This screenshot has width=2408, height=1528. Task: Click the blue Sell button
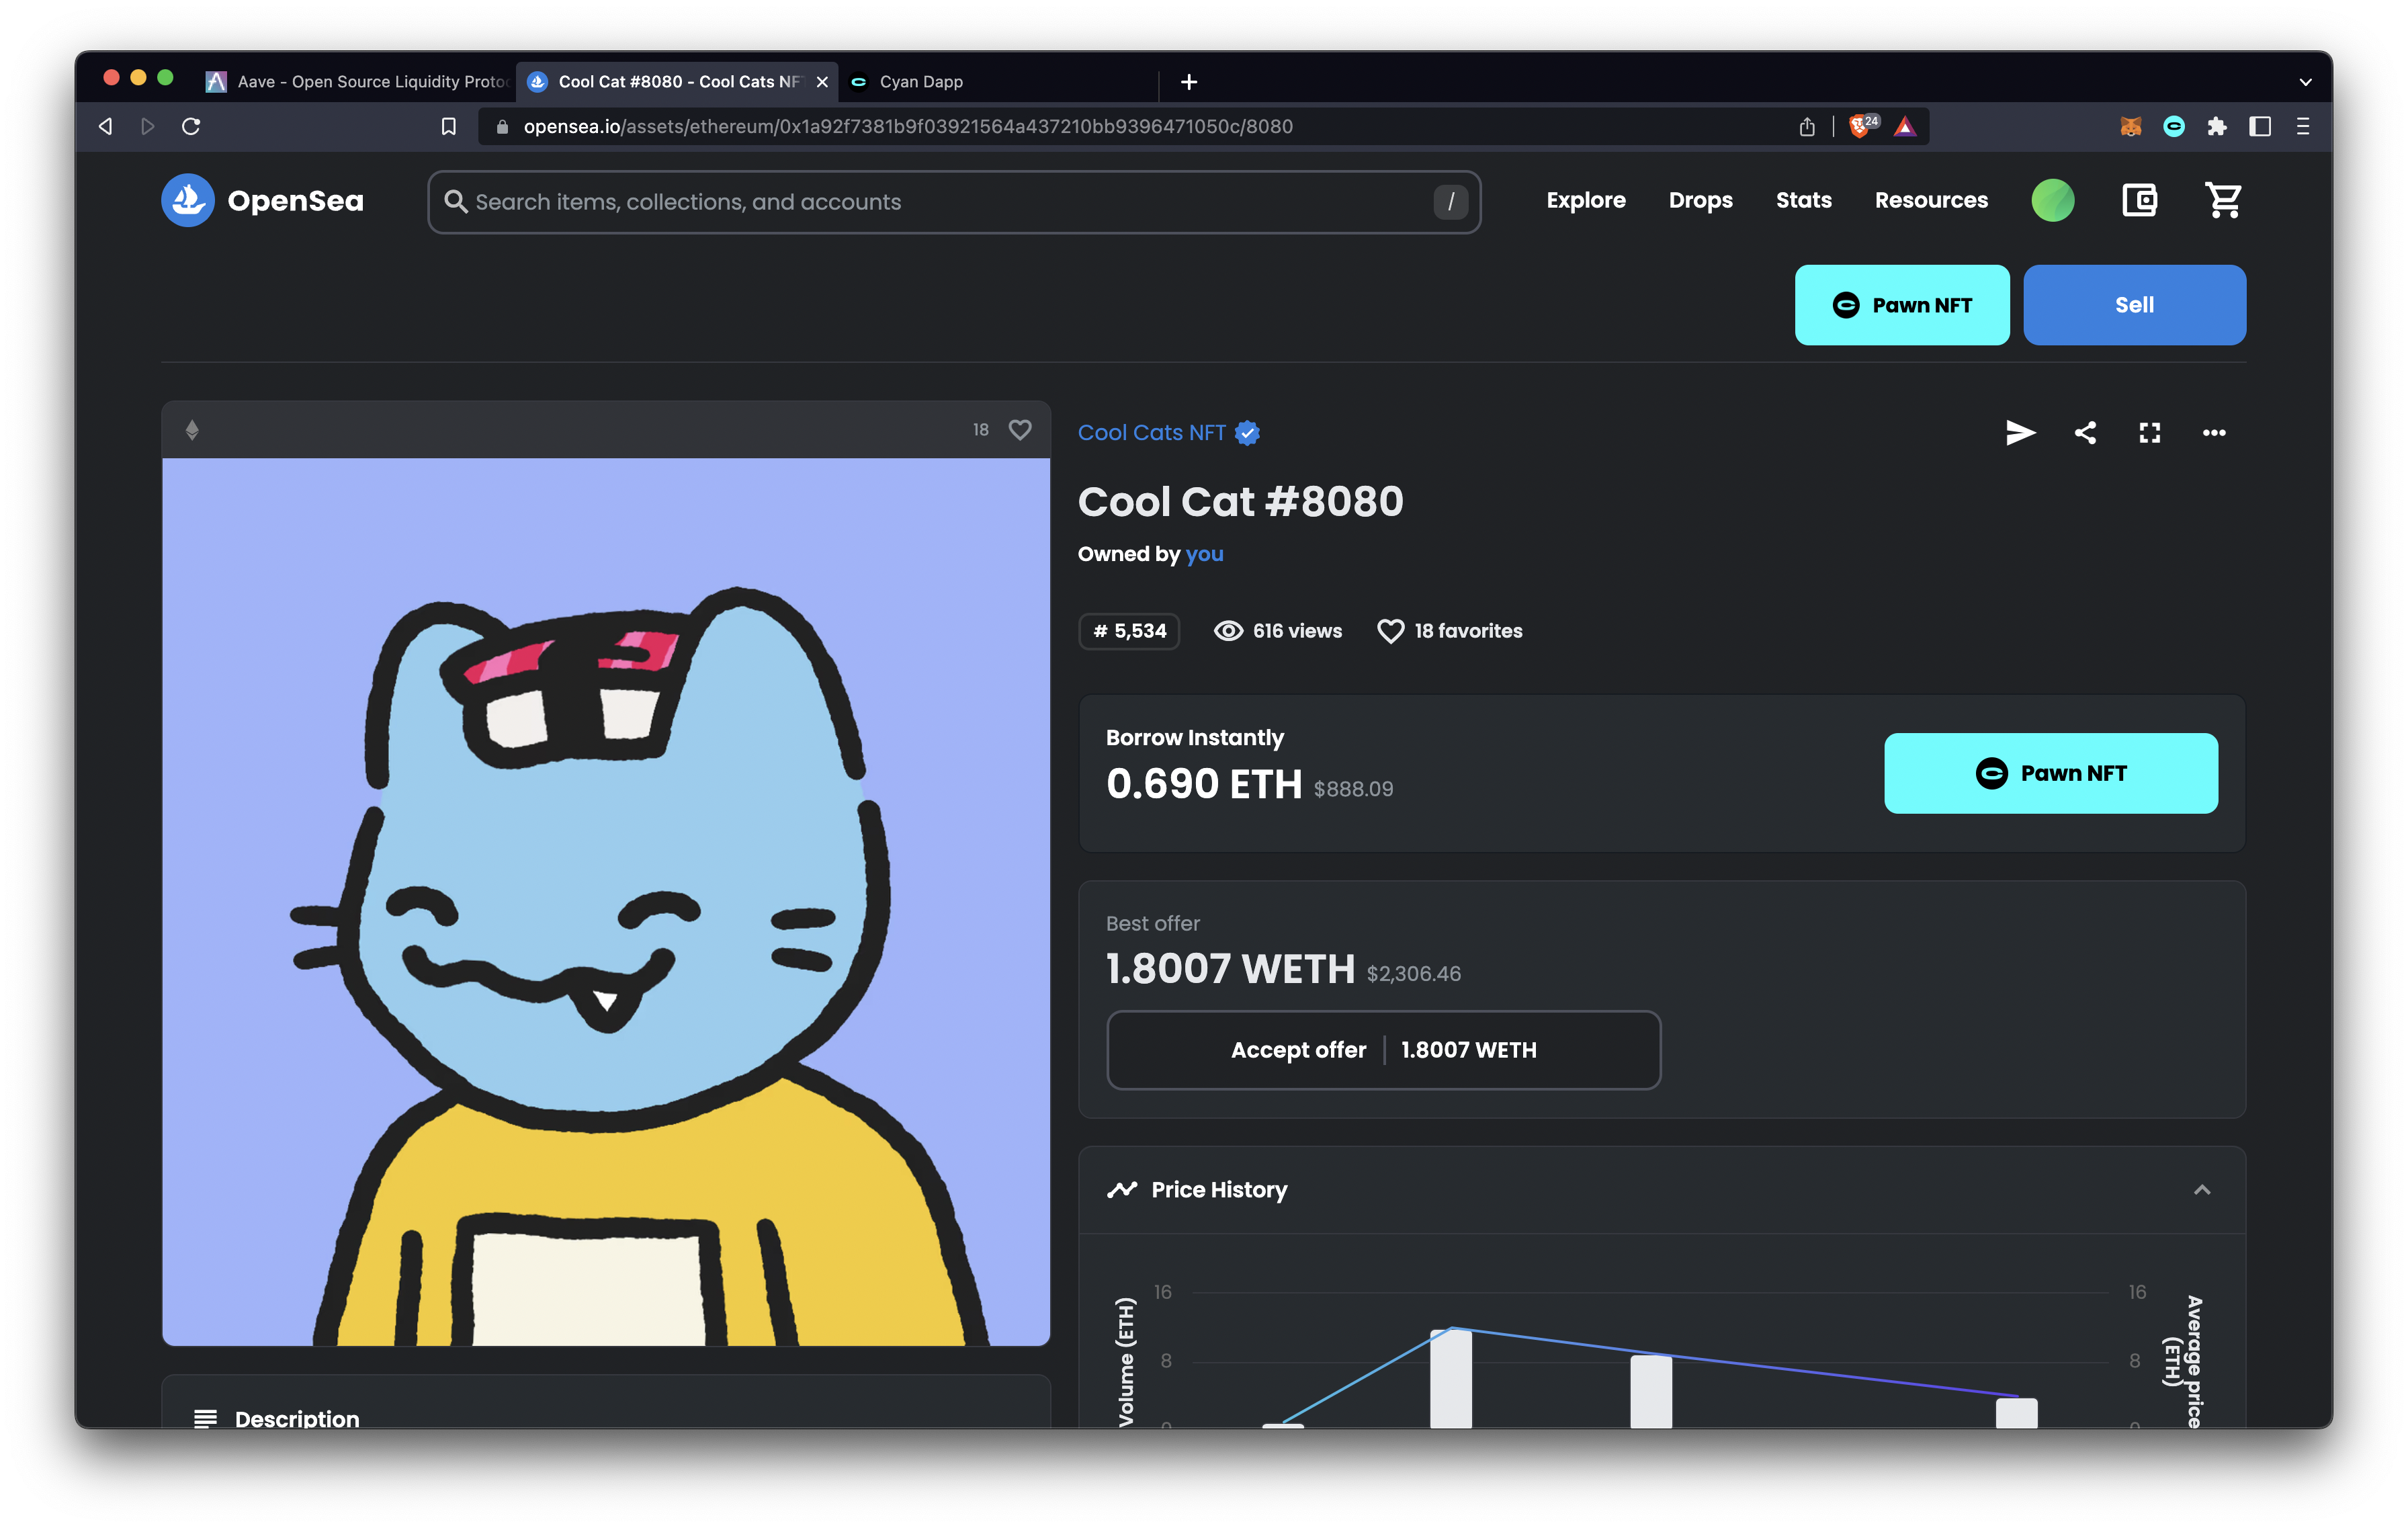point(2134,305)
